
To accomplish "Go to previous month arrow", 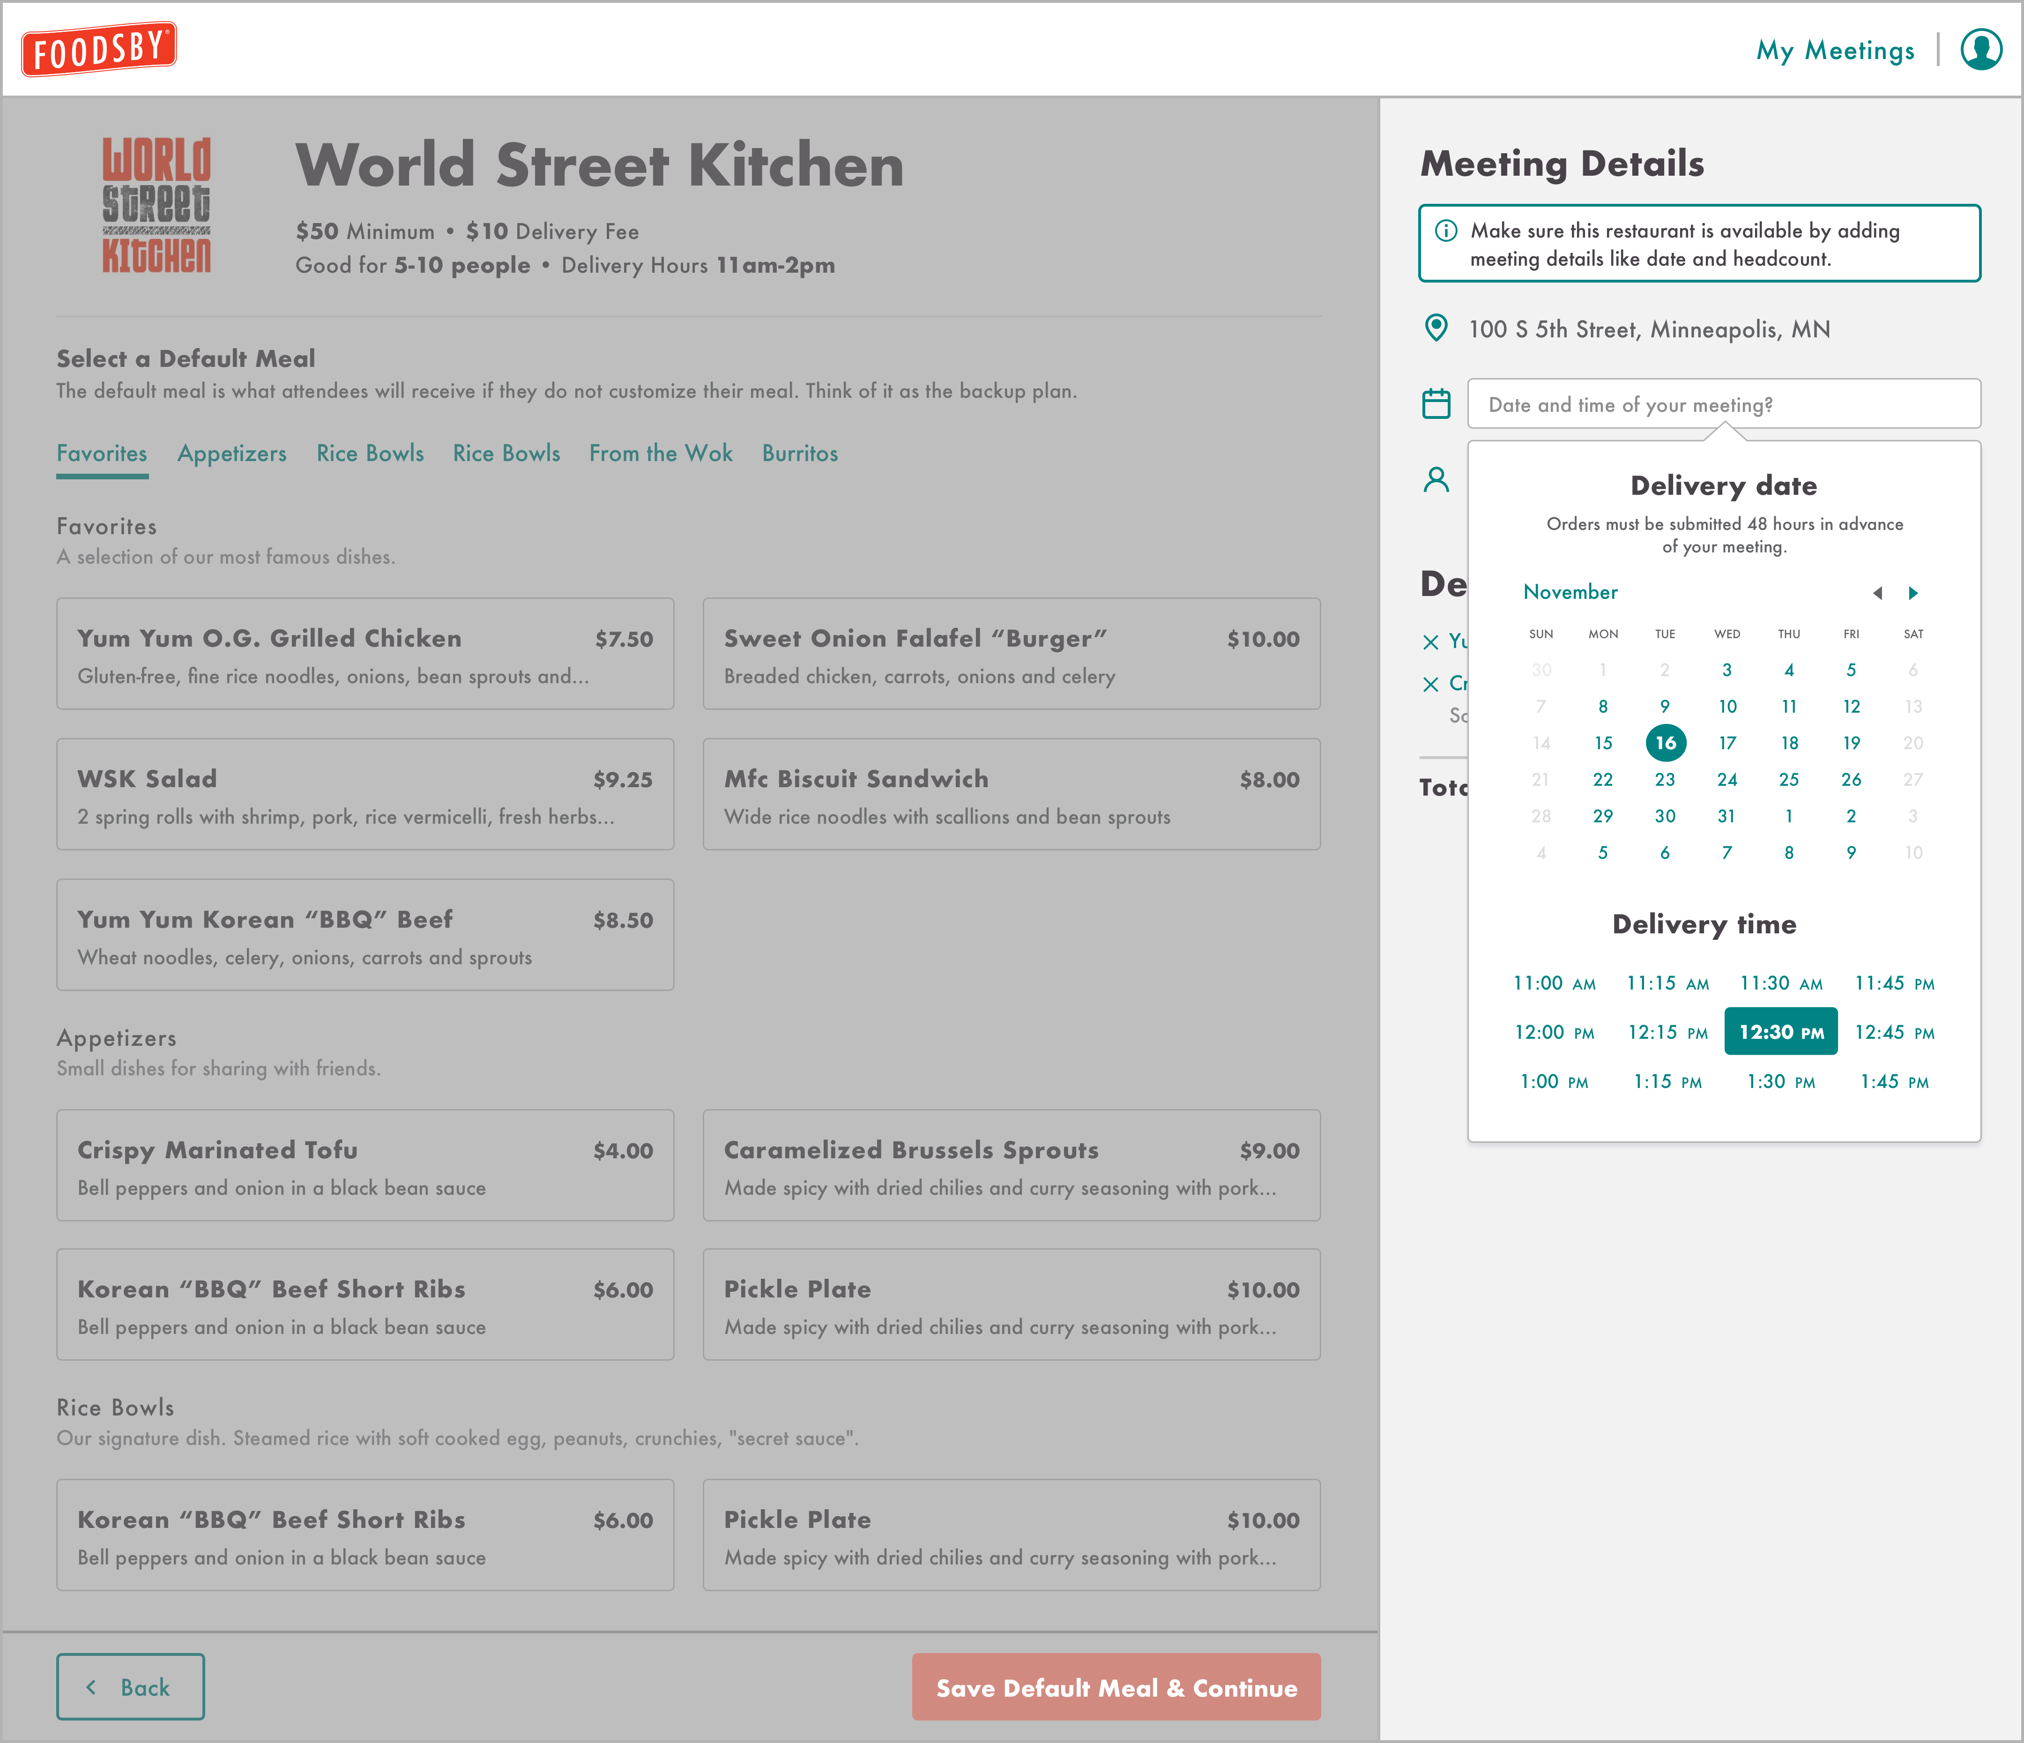I will 1876,593.
